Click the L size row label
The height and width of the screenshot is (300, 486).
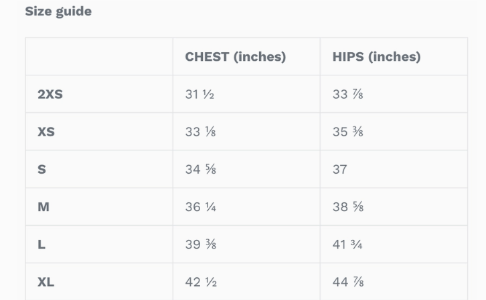coord(42,245)
